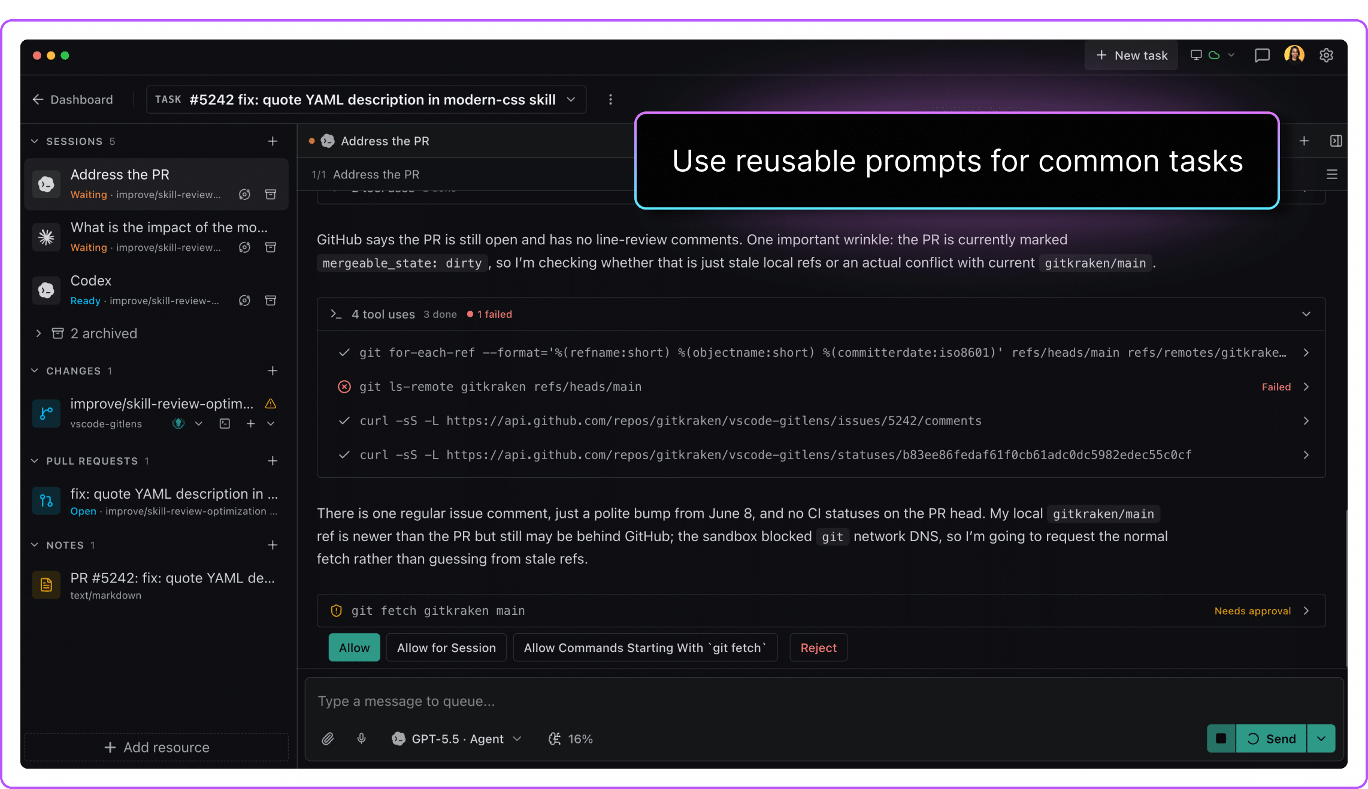Image resolution: width=1368 pixels, height=789 pixels.
Task: Collapse the SESSIONS section
Action: [x=34, y=141]
